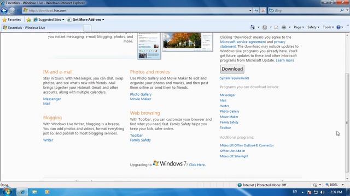Screen dimensions: 350x196
Task: Click Internet Protected Mode status area
Action: (x=262, y=185)
